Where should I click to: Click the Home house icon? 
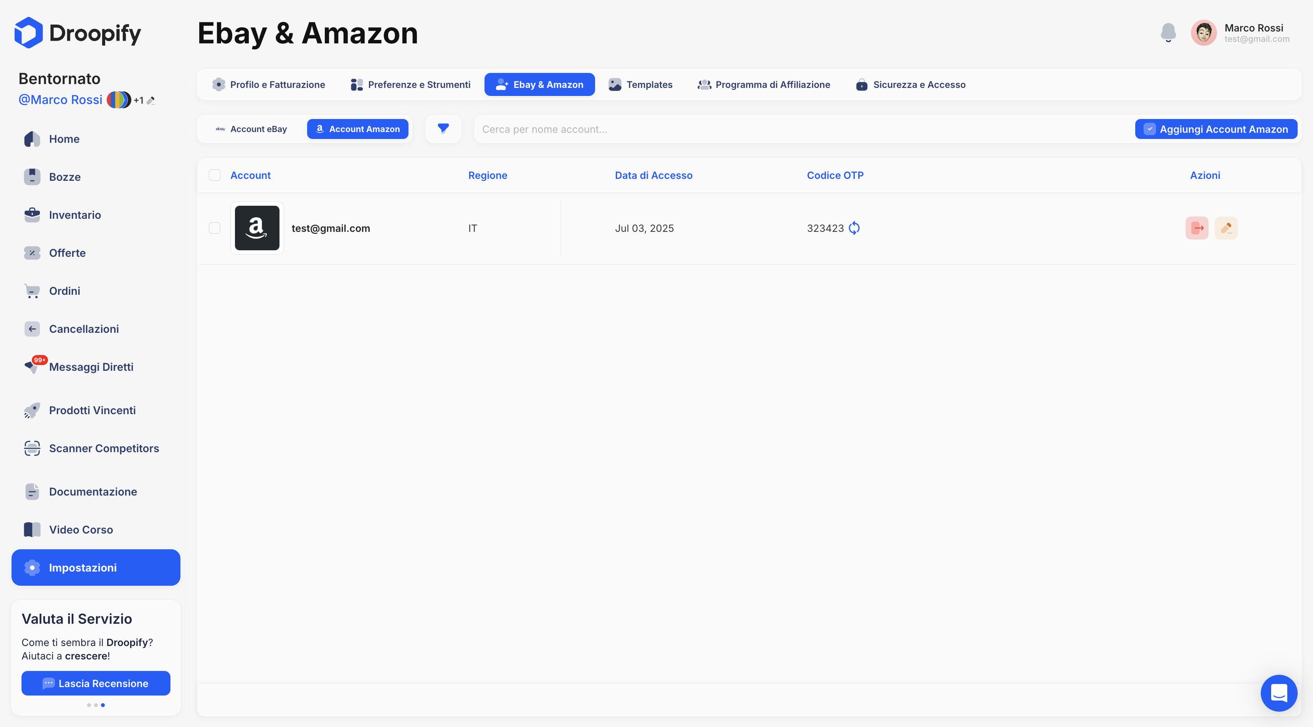(32, 139)
